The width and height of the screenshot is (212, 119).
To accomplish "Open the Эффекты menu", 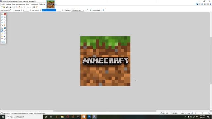I will click(x=42, y=4).
